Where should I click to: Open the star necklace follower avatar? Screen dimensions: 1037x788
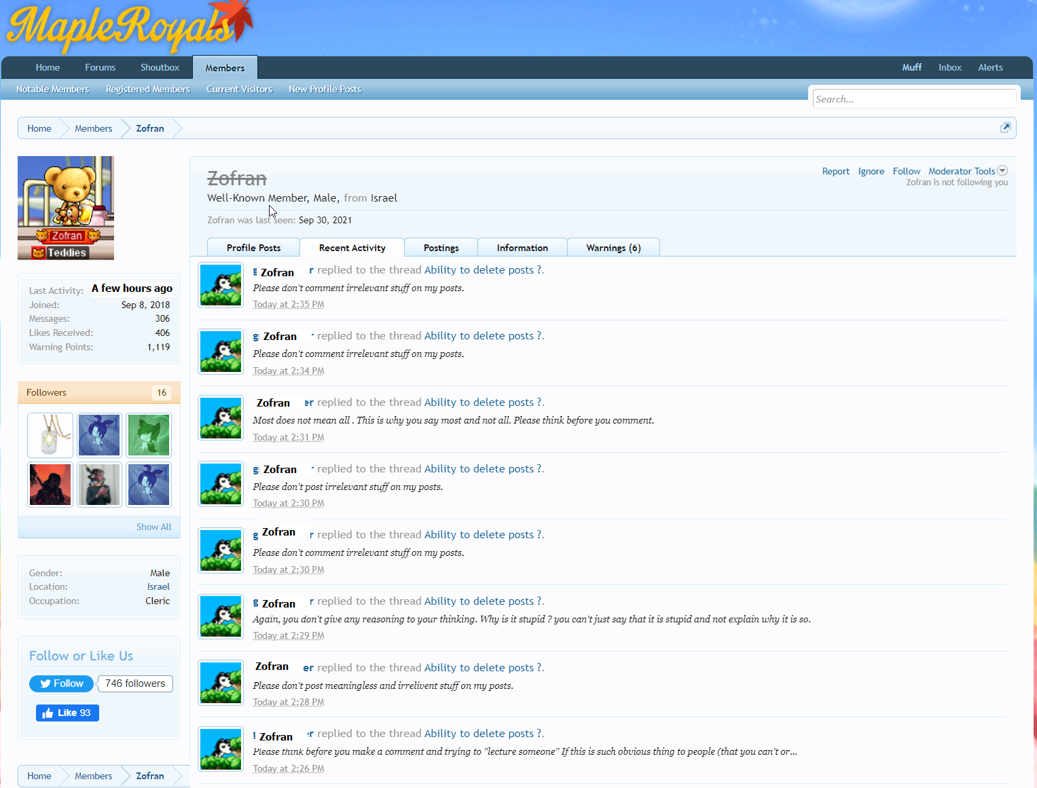[50, 435]
